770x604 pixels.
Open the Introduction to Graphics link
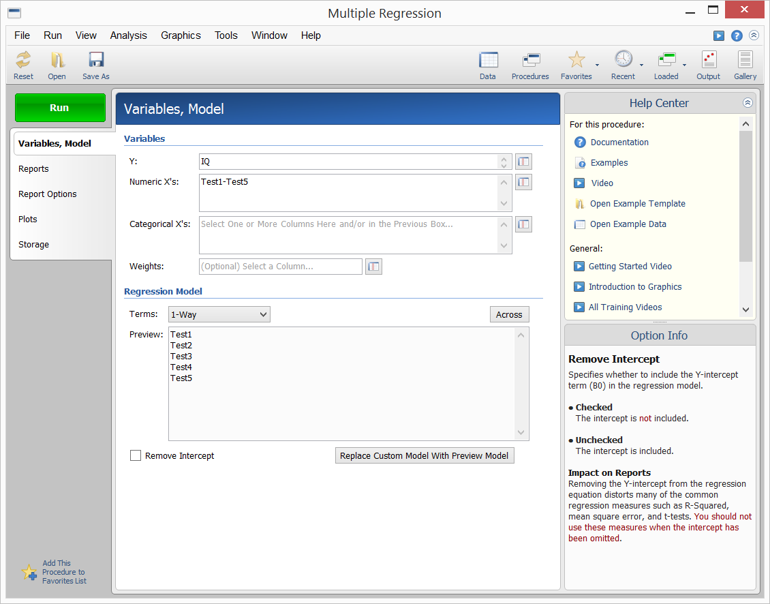pyautogui.click(x=635, y=286)
